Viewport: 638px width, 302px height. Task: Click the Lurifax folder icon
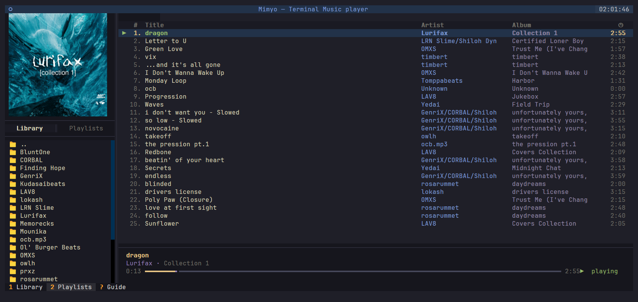13,216
